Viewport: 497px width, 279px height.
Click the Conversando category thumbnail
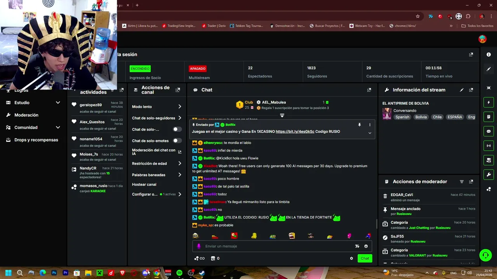(387, 114)
